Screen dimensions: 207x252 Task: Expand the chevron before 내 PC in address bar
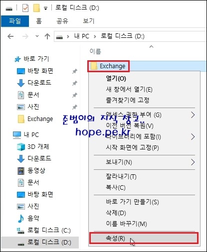tap(68, 36)
